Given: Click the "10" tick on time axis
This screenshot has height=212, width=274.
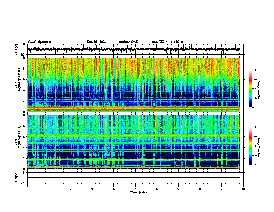Looking at the screenshot, I should point(243,189).
